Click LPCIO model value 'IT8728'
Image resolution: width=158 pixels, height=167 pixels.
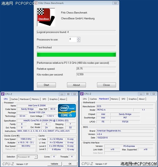point(125,122)
